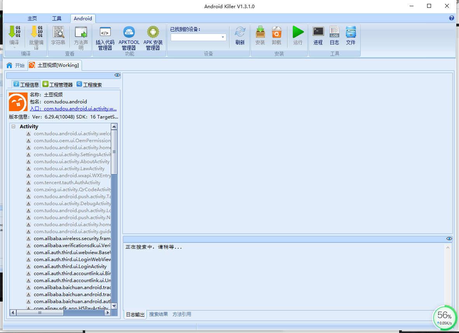Open the 入口 com.tudou.android.ui.activity link
The height and width of the screenshot is (333, 459).
coord(73,108)
